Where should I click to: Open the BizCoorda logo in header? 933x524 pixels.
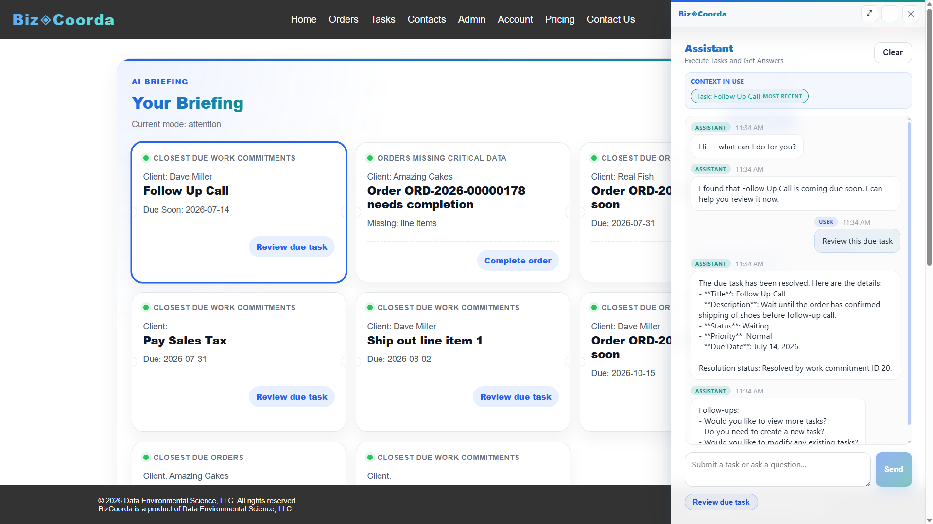point(64,19)
